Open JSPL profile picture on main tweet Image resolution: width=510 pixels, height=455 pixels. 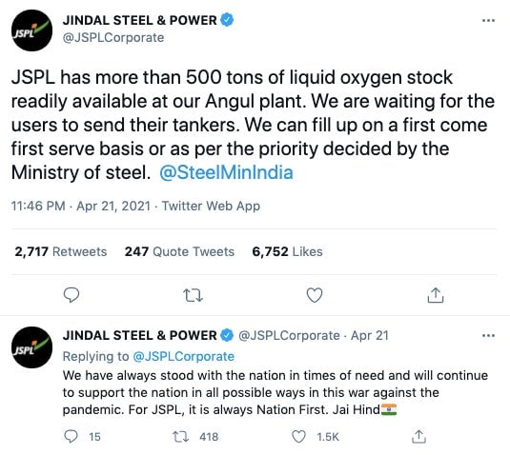tap(31, 30)
